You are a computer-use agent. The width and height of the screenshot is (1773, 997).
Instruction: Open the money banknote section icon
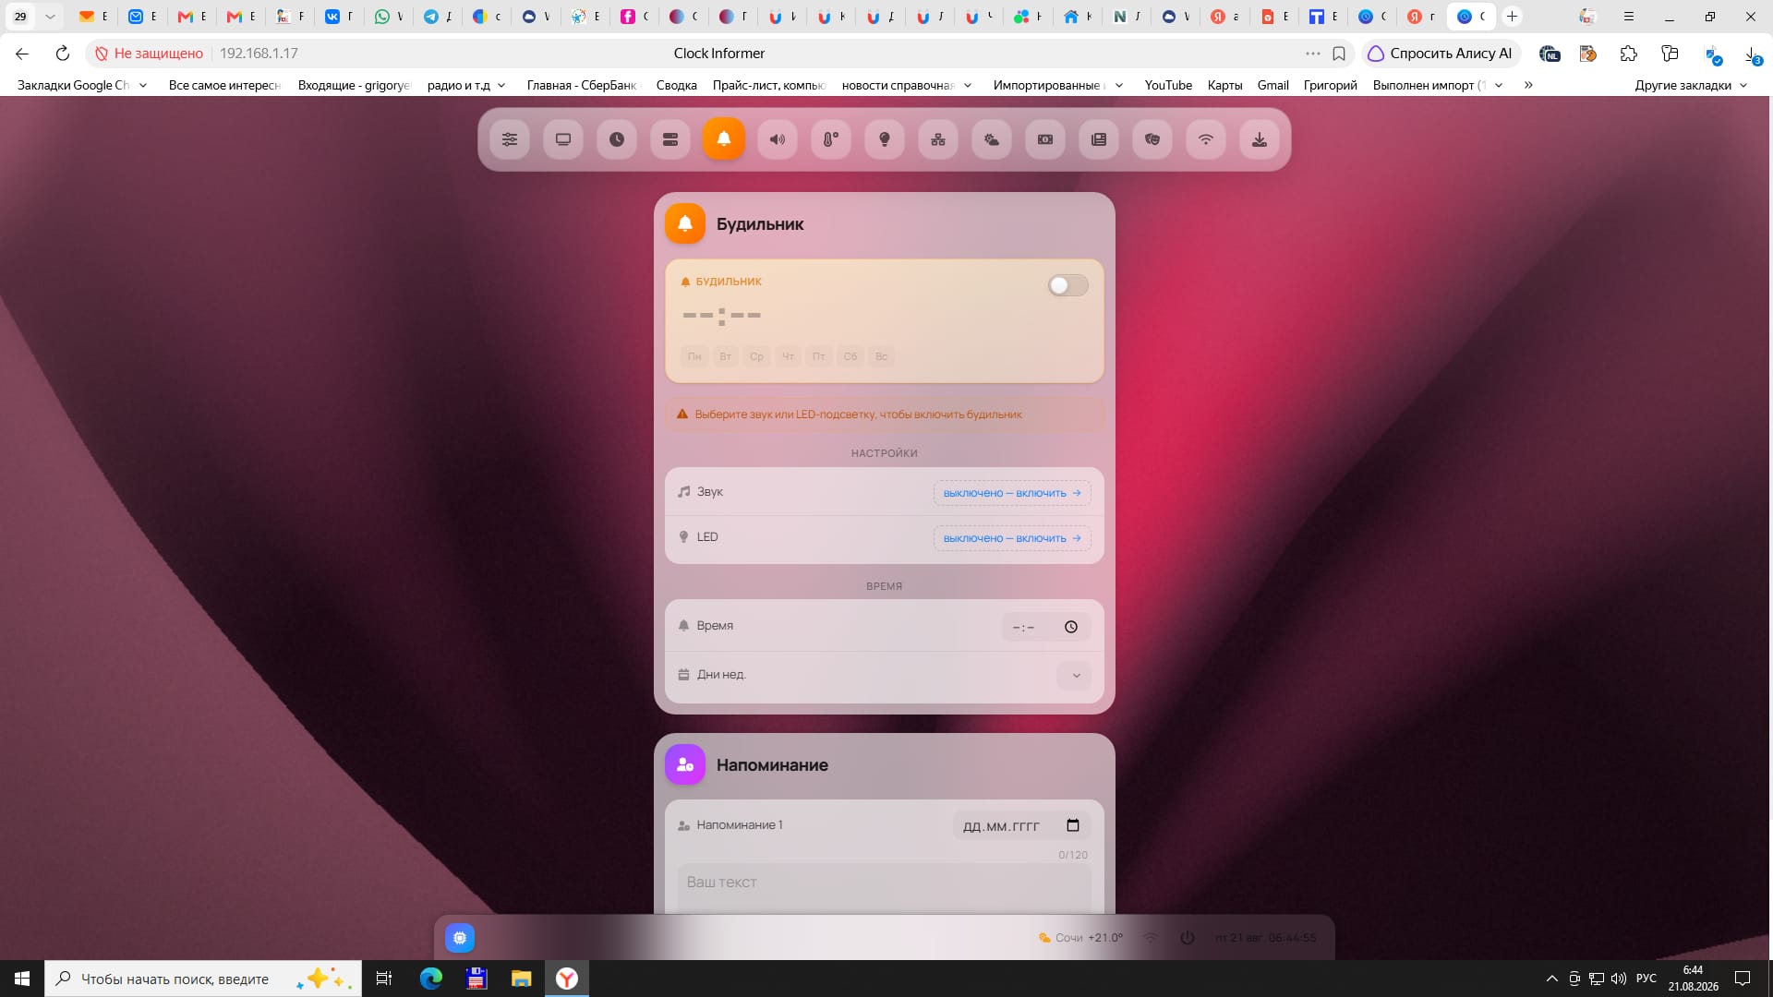pyautogui.click(x=1045, y=139)
